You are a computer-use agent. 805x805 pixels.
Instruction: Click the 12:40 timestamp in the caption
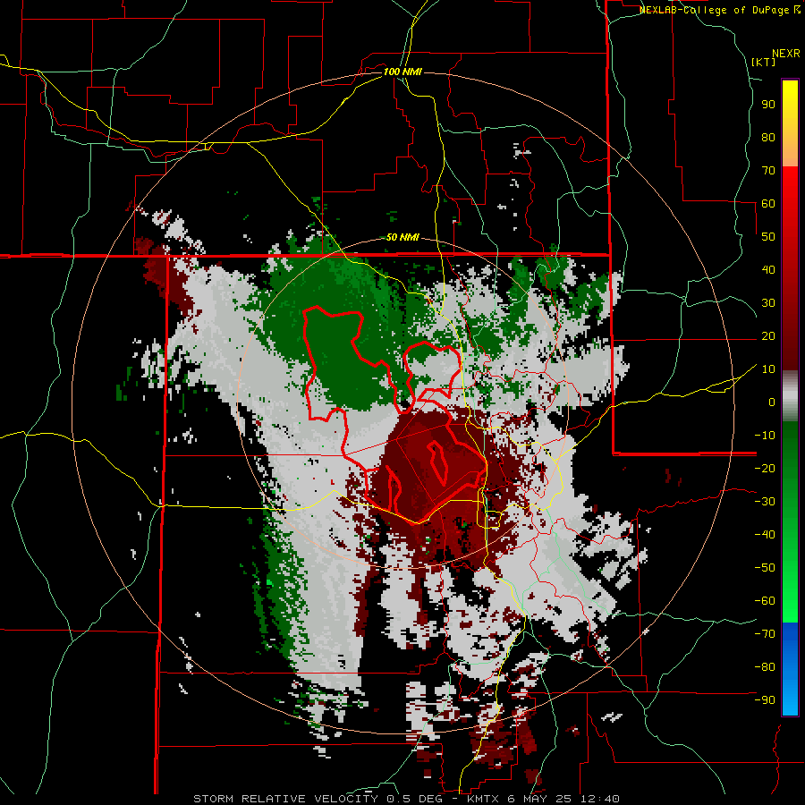(600, 799)
